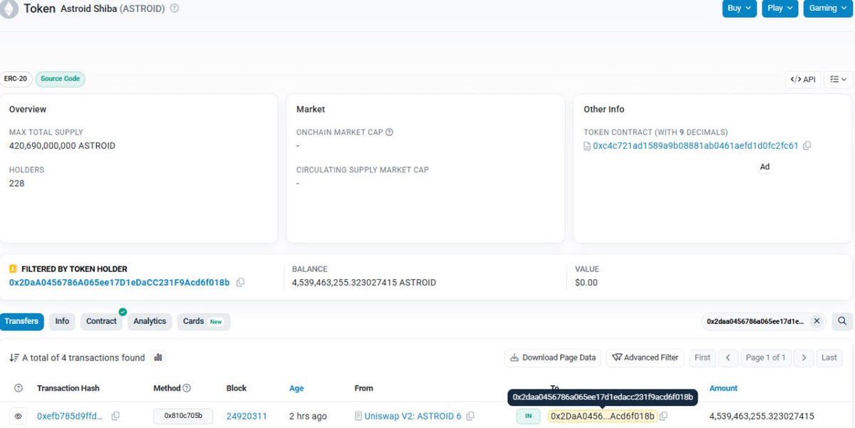
Task: Click the Token logo icon
Action: 9,9
